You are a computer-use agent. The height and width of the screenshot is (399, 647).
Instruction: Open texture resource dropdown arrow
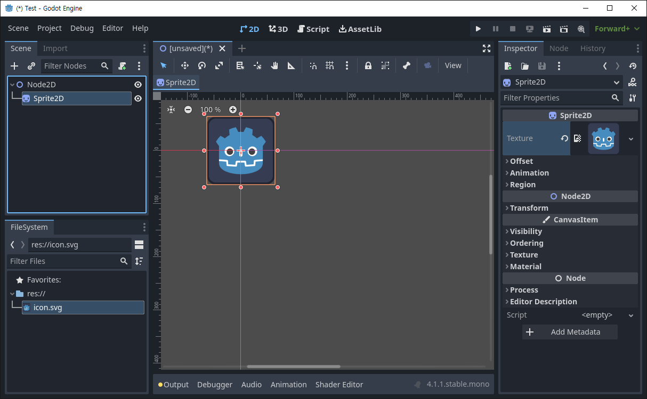click(631, 139)
